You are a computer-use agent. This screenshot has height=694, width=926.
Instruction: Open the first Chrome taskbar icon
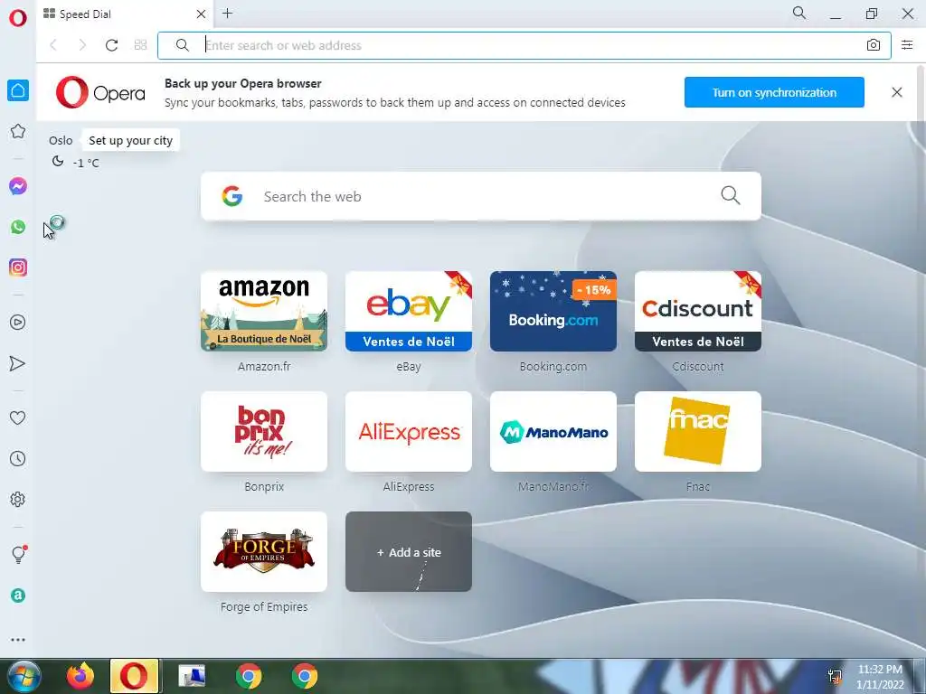point(249,676)
